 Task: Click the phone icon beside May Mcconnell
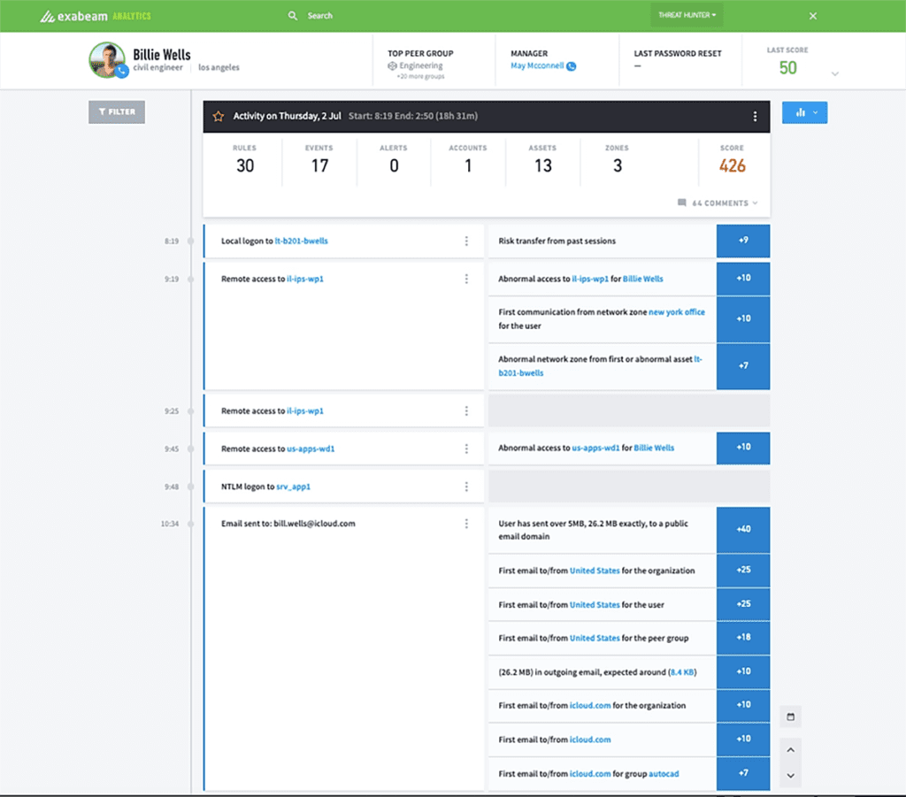(572, 66)
